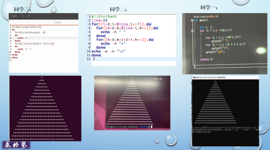Click the console icon in Visual Studio title bar
Viewport: 270px width, 150px height.
tap(194, 77)
